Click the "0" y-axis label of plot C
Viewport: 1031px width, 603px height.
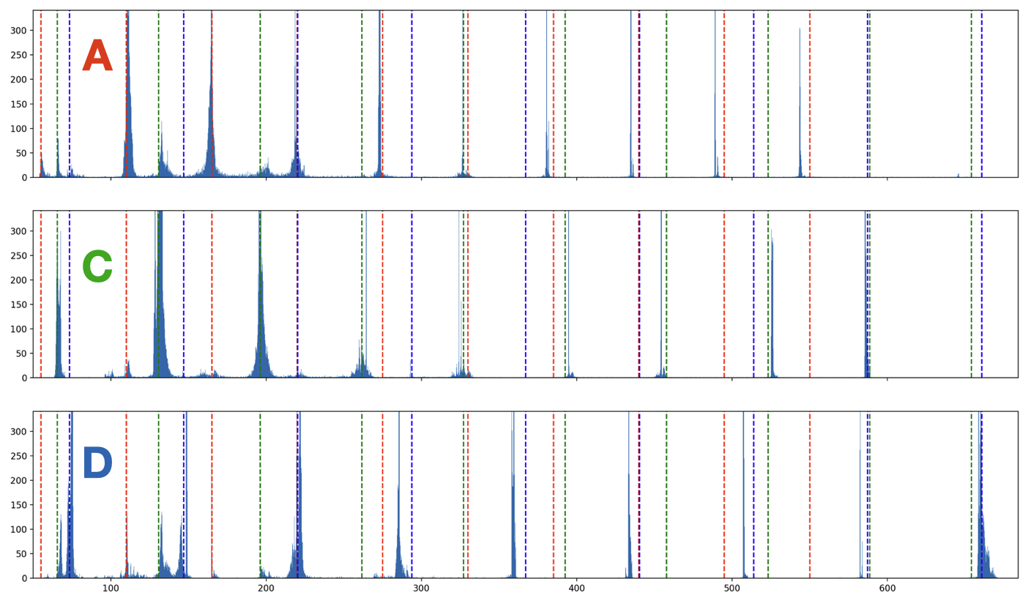tap(23, 377)
